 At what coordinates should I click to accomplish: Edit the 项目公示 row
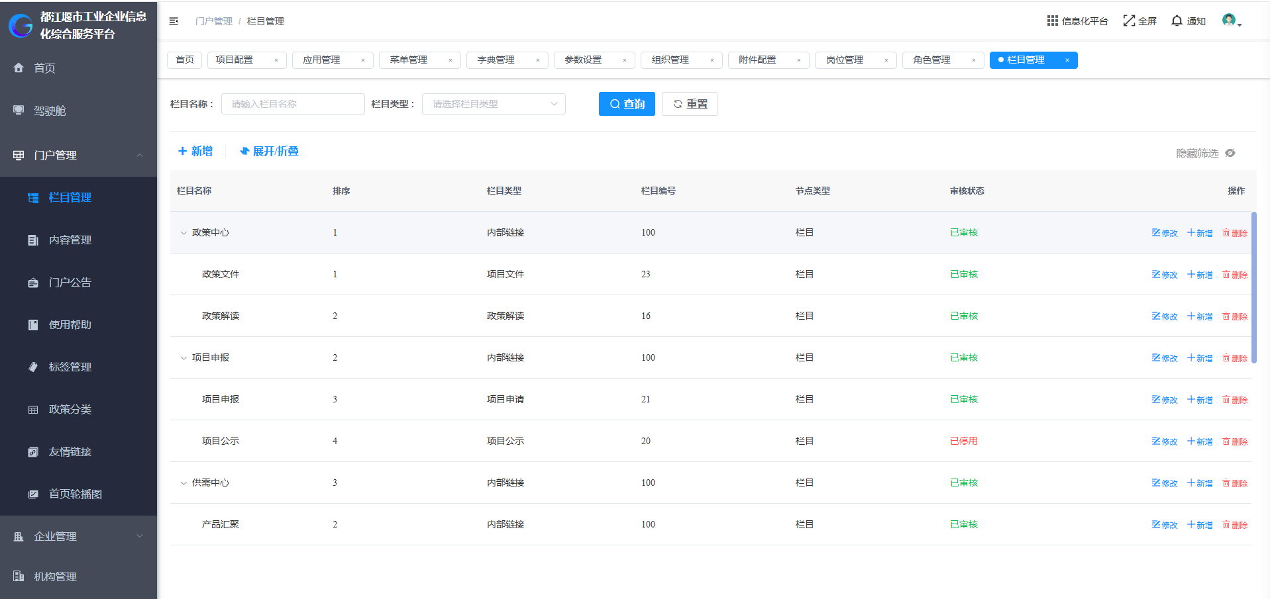[x=1165, y=441]
